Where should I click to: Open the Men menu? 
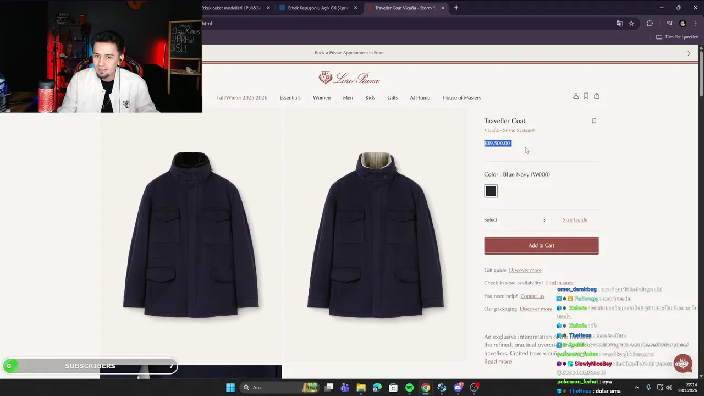point(348,97)
